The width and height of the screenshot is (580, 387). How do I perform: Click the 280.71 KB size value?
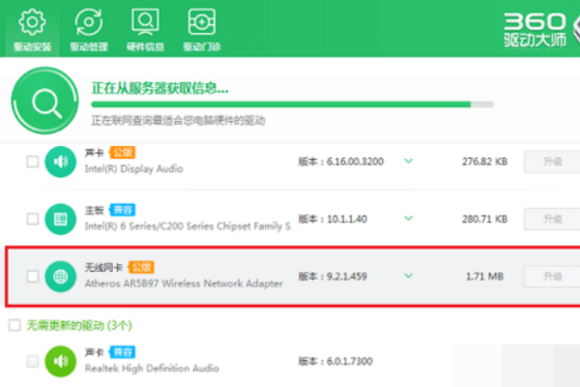coord(484,219)
